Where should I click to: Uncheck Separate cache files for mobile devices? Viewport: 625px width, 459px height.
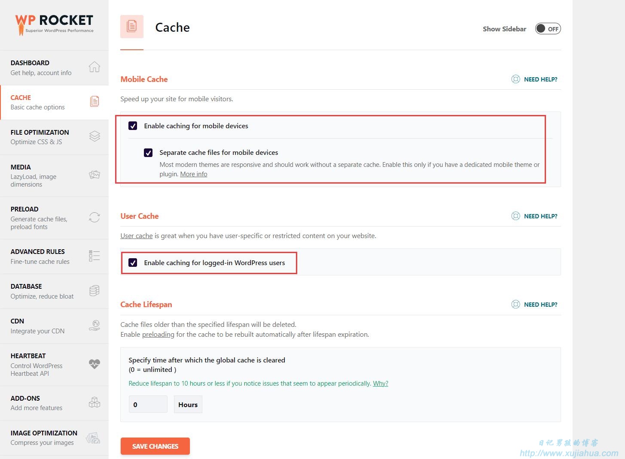[148, 152]
